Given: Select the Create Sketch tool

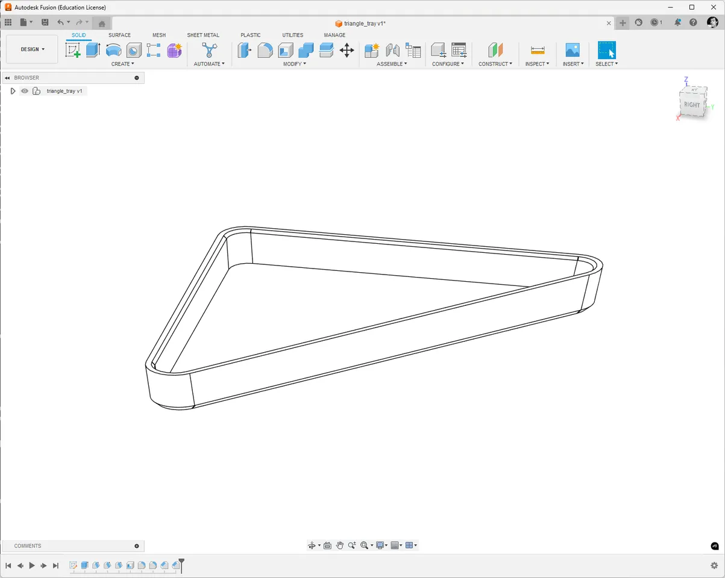Looking at the screenshot, I should [x=74, y=51].
